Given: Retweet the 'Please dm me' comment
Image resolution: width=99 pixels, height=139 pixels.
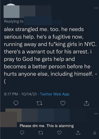Looking at the screenshot, I should coord(41,133).
